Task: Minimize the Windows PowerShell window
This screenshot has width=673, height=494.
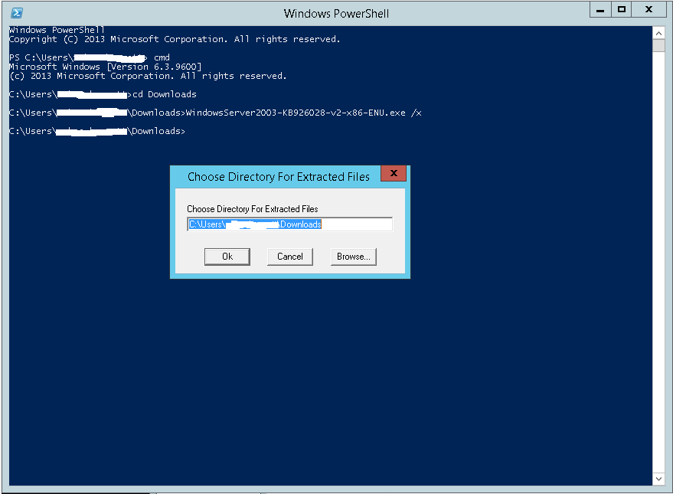Action: (600, 10)
